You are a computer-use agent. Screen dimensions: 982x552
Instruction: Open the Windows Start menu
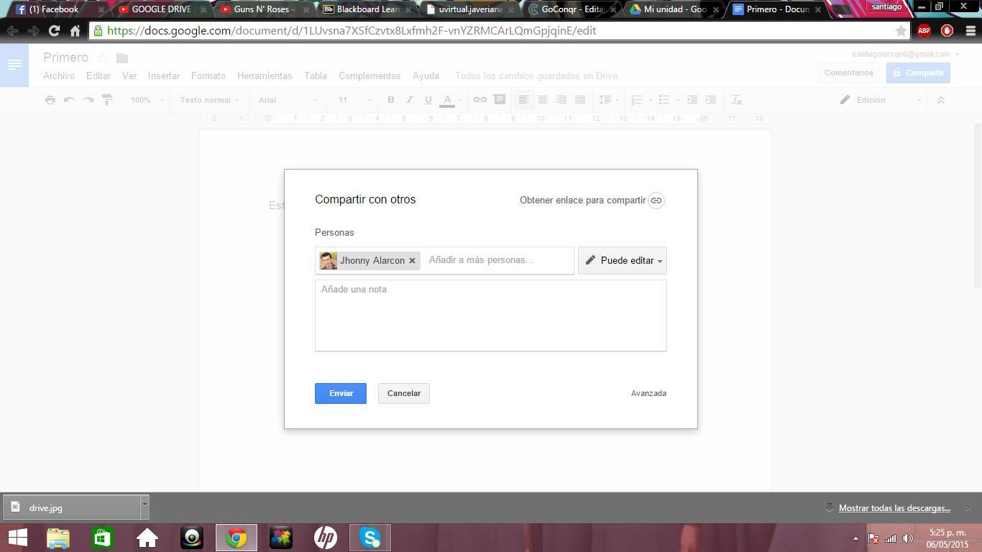pyautogui.click(x=17, y=538)
